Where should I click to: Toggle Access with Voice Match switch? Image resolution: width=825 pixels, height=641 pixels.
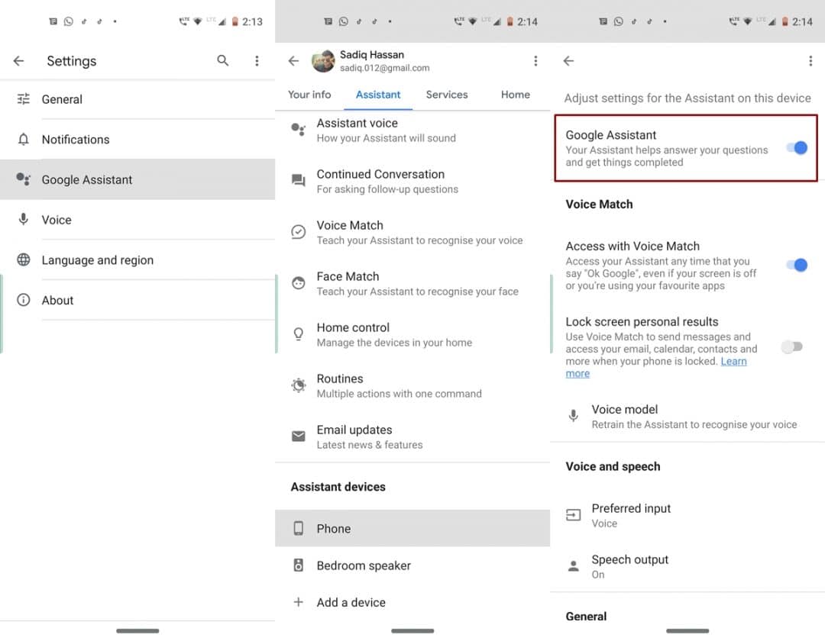tap(797, 265)
